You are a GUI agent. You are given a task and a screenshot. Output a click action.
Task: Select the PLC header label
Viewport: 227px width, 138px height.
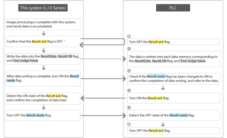173,8
